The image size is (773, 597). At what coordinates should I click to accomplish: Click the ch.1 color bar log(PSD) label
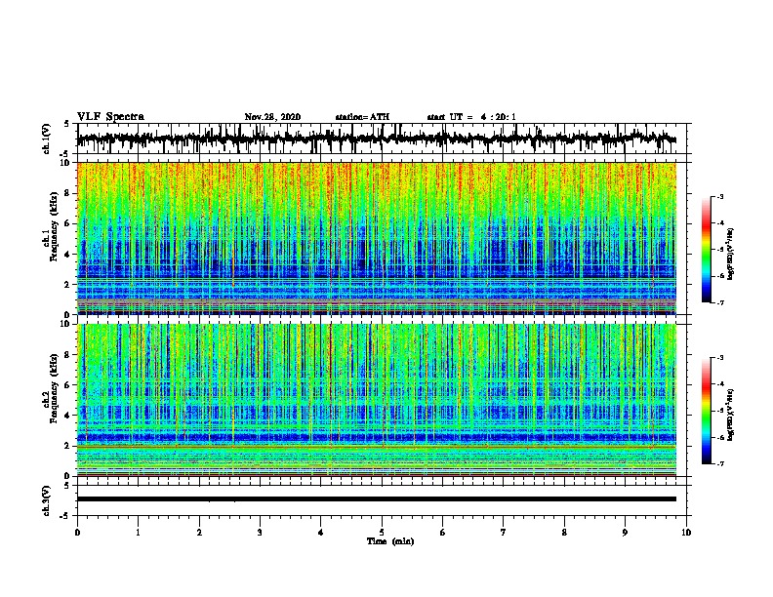(730, 254)
